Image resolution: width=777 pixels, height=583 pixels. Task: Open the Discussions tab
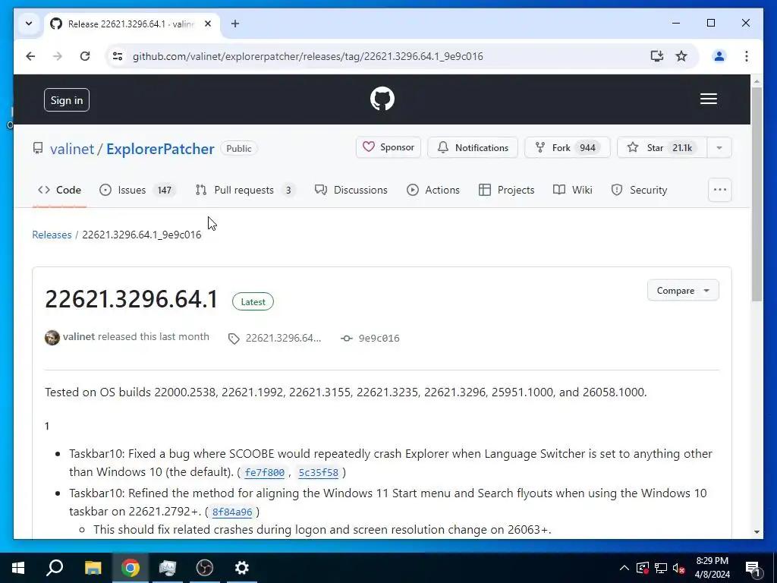tap(351, 190)
